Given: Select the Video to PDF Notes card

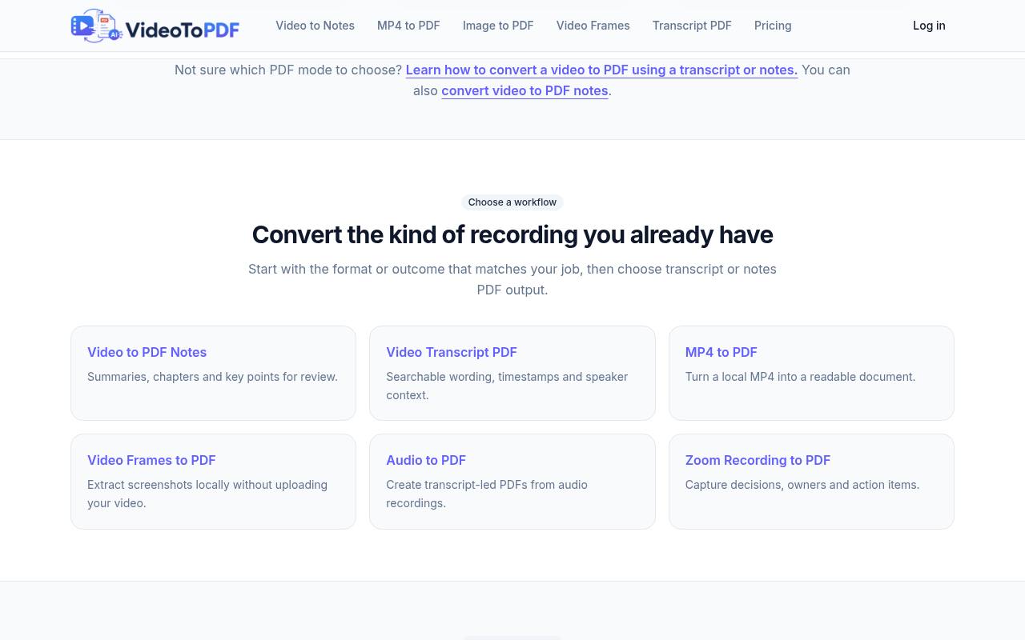Looking at the screenshot, I should pyautogui.click(x=213, y=373).
